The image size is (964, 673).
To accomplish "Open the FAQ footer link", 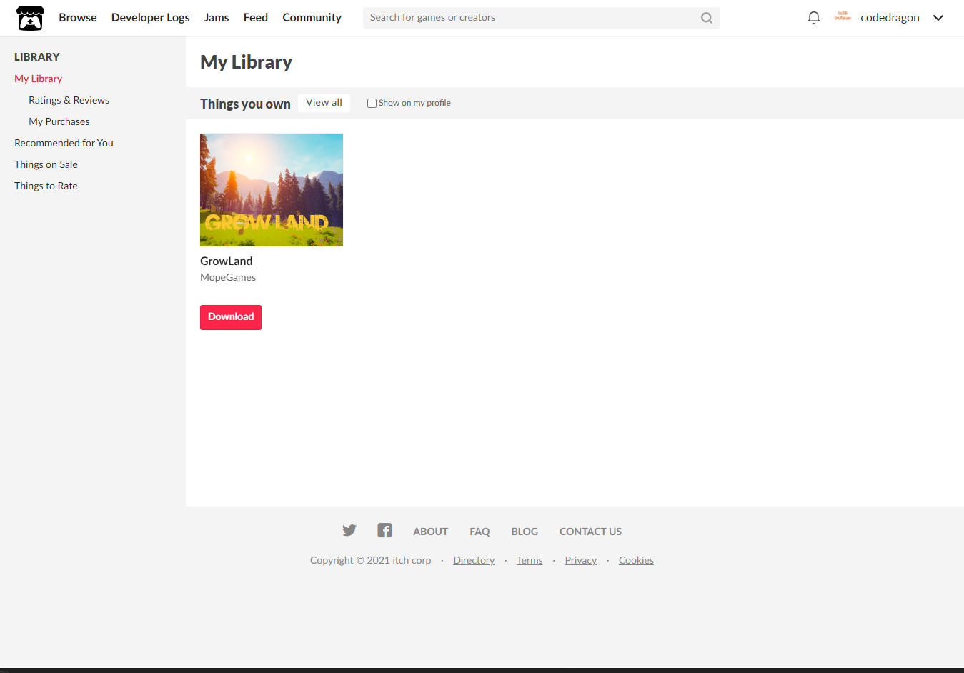I will (x=480, y=532).
